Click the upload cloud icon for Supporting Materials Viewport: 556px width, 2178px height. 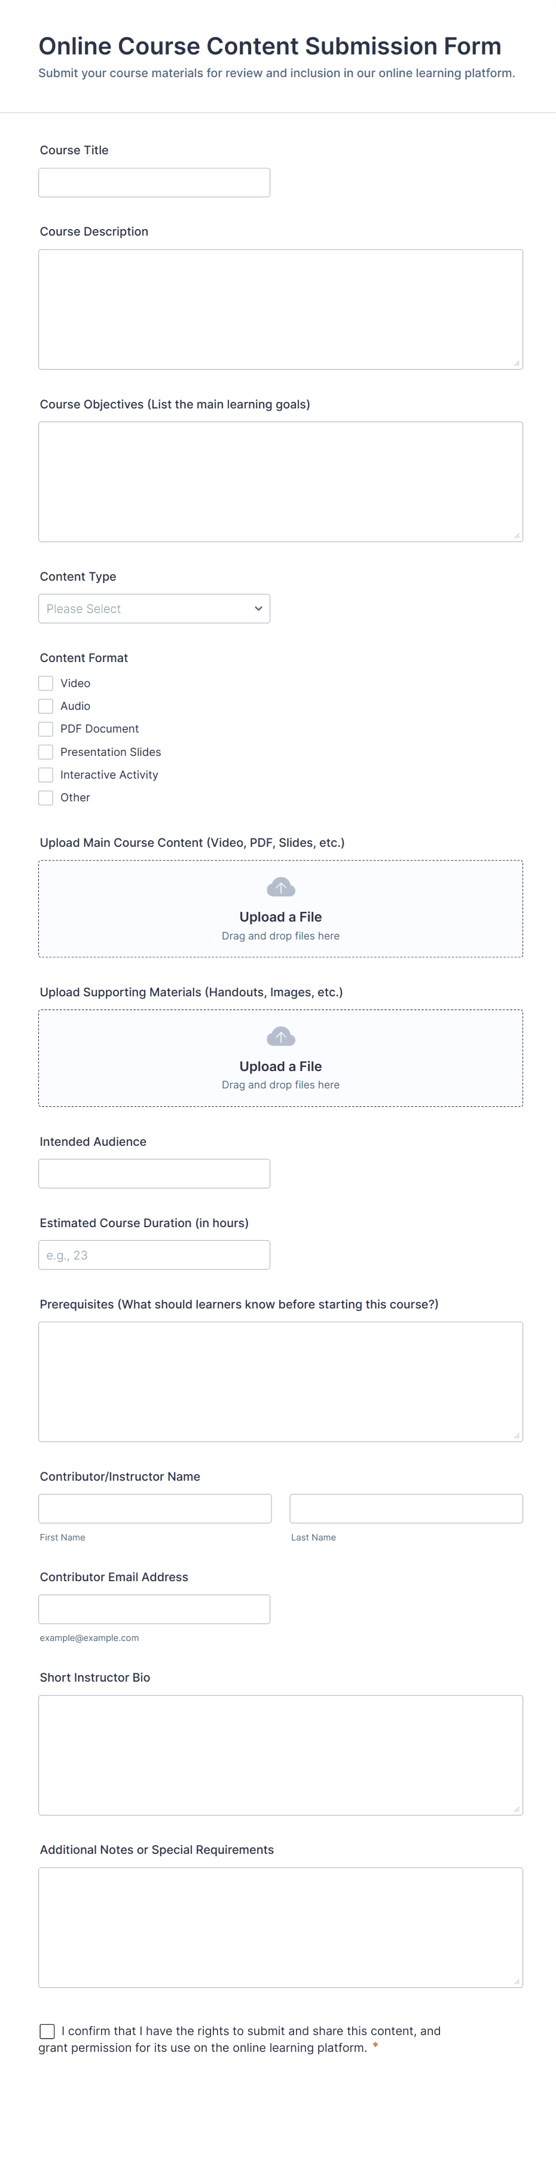(x=280, y=1036)
